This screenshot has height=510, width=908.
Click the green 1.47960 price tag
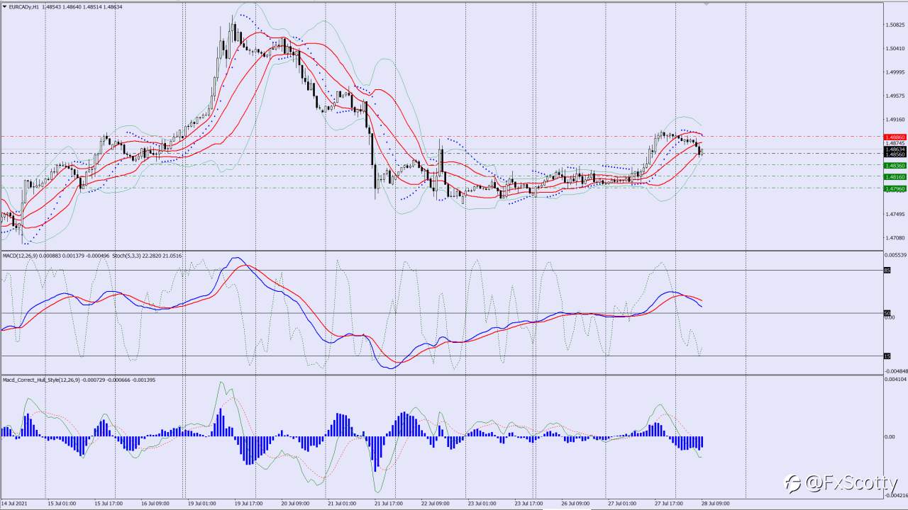point(895,188)
